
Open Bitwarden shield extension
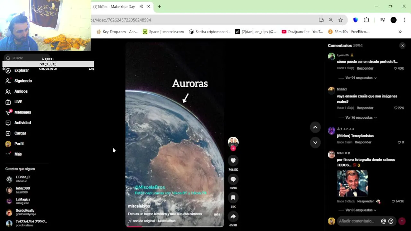355,20
